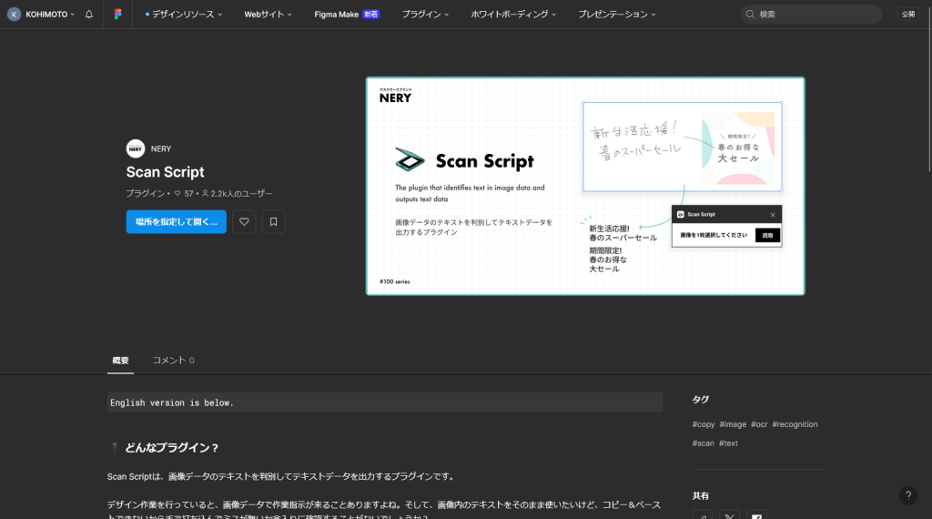Screen dimensions: 932x519
Task: Click the 2.2k人のユーザー count text
Action: (241, 194)
